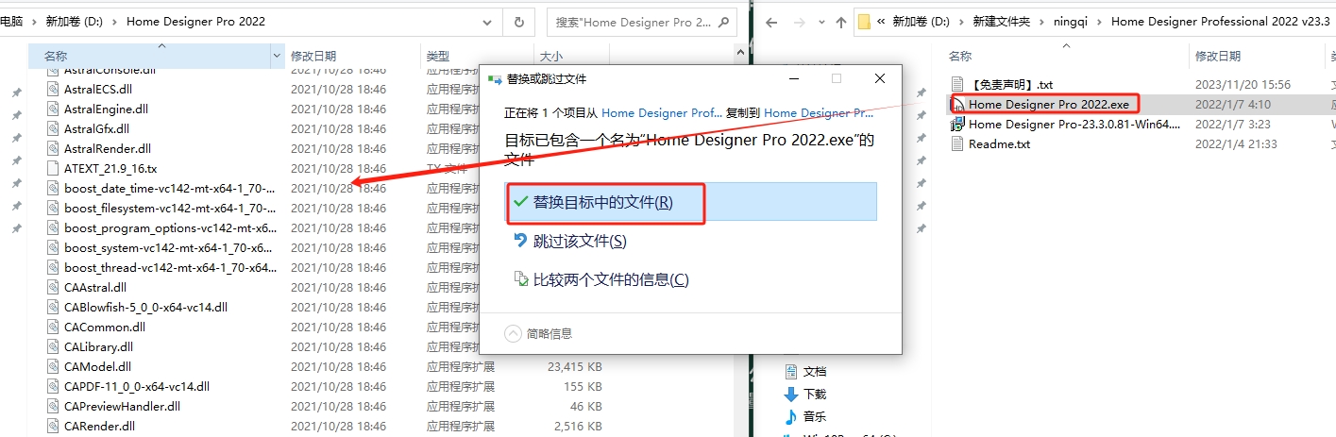The height and width of the screenshot is (437, 1336).
Task: Select the 【免责声明】.txt file icon
Action: (958, 85)
